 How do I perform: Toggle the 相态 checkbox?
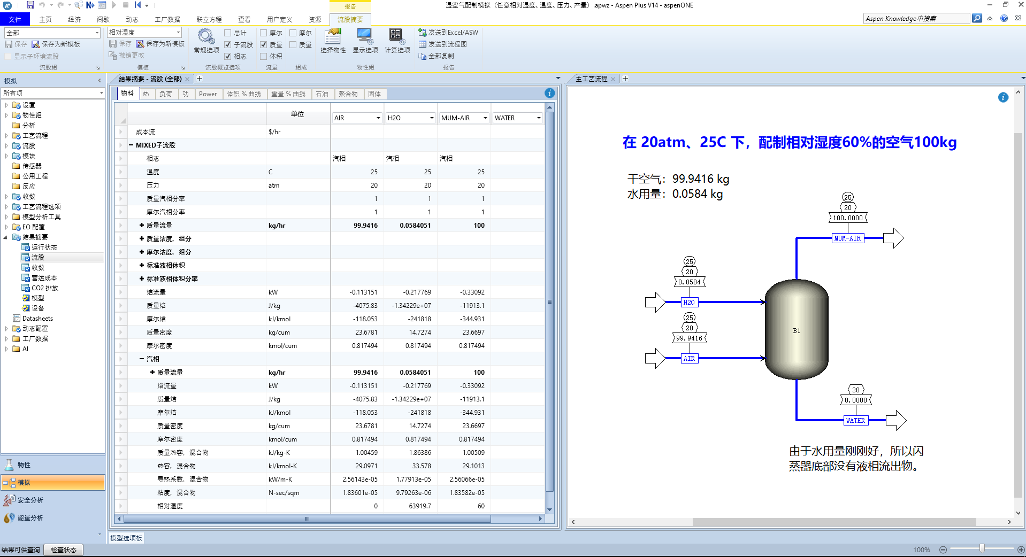pyautogui.click(x=227, y=56)
